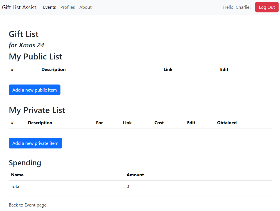Click Link column header in Public List
The height and width of the screenshot is (211, 280).
[x=168, y=70]
